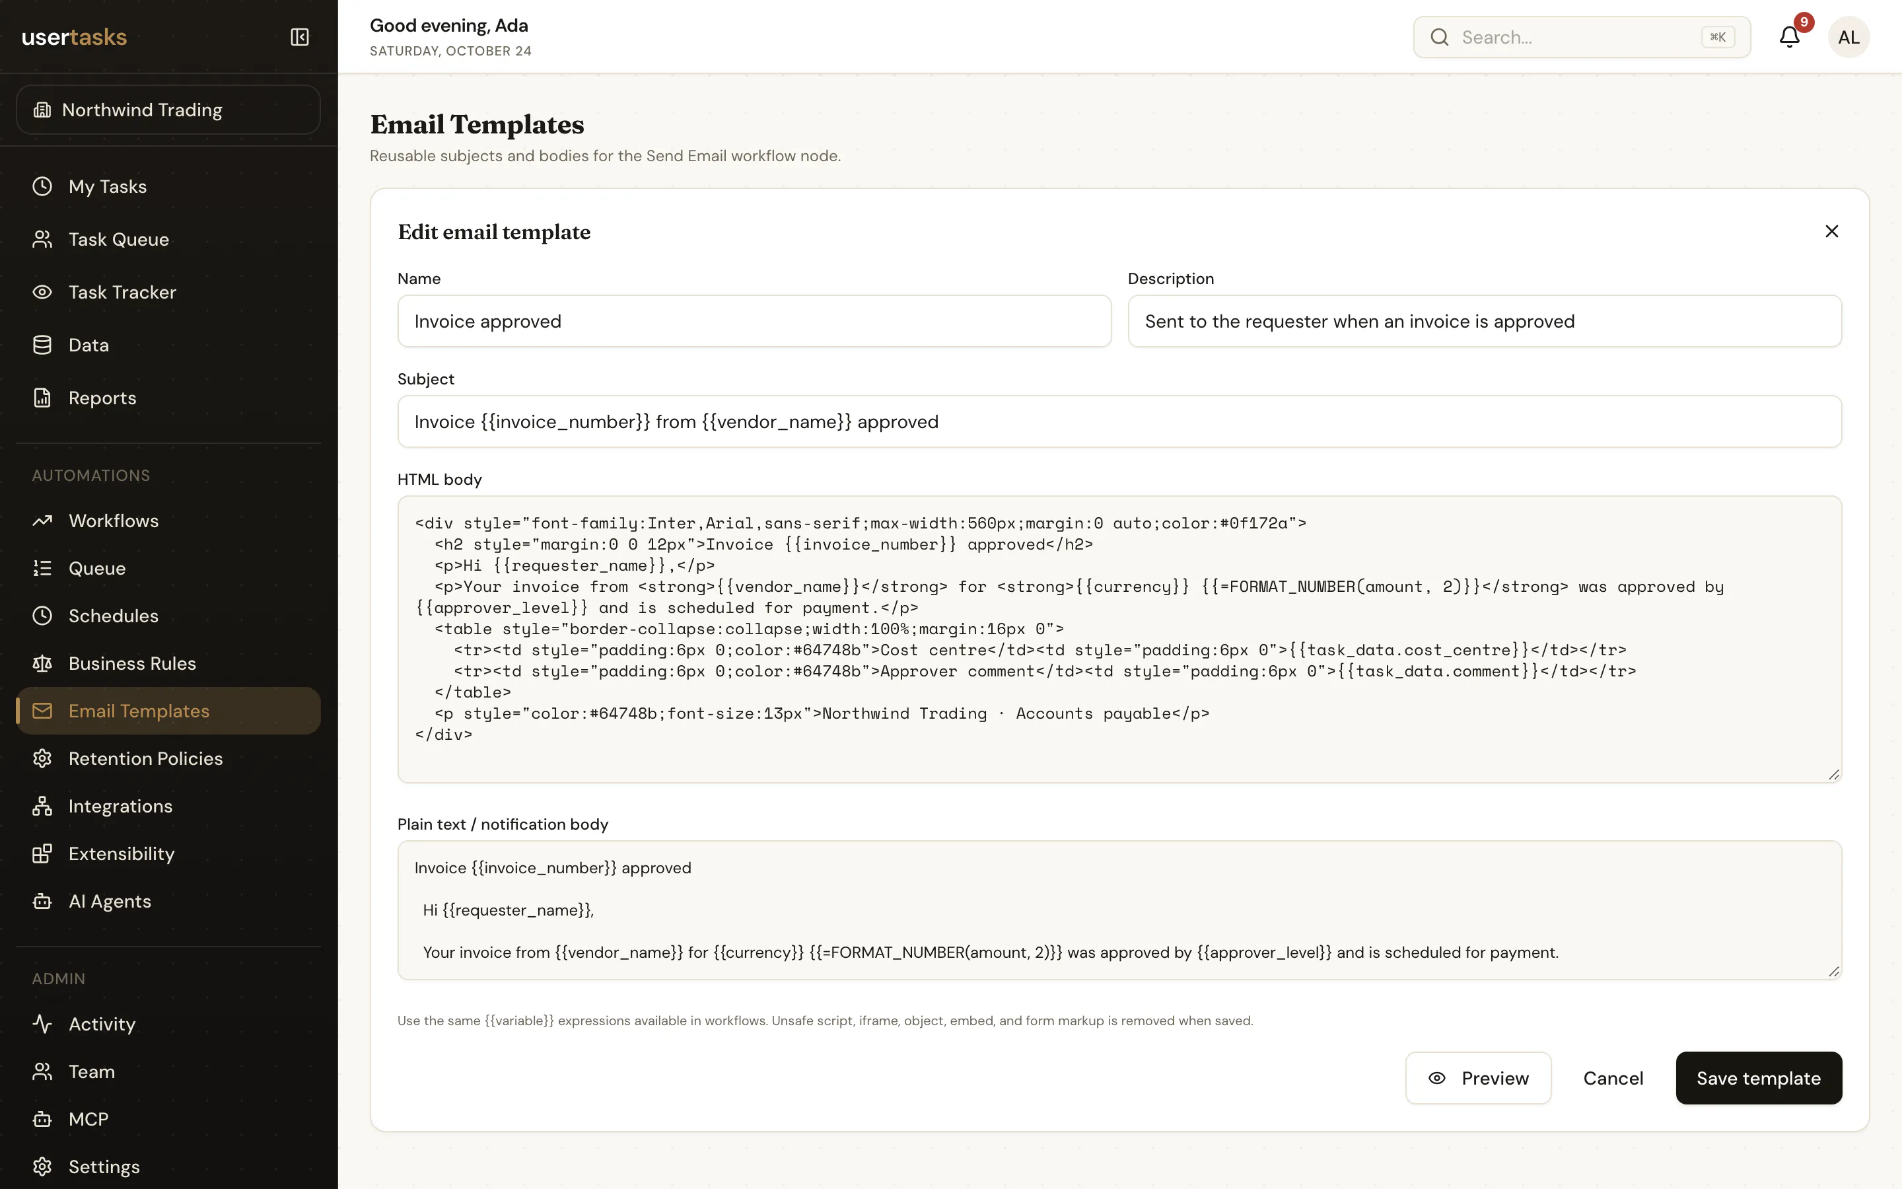Click inside the HTML body editor
Viewport: 1902px width, 1189px height.
coord(1119,639)
